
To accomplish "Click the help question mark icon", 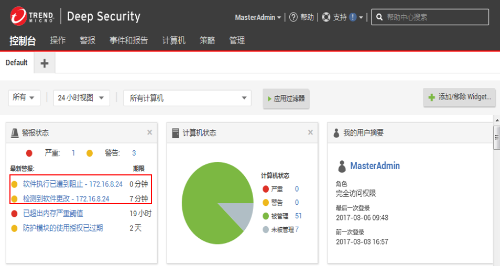I will click(x=294, y=17).
